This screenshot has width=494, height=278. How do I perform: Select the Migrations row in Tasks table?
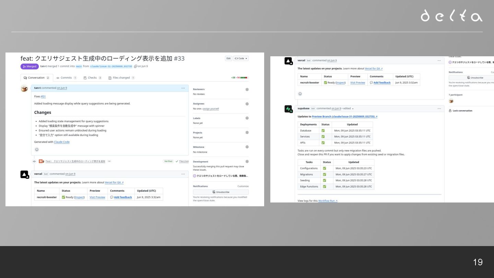[x=336, y=174]
